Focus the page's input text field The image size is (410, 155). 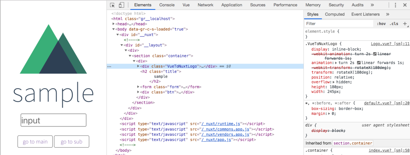pyautogui.click(x=53, y=120)
